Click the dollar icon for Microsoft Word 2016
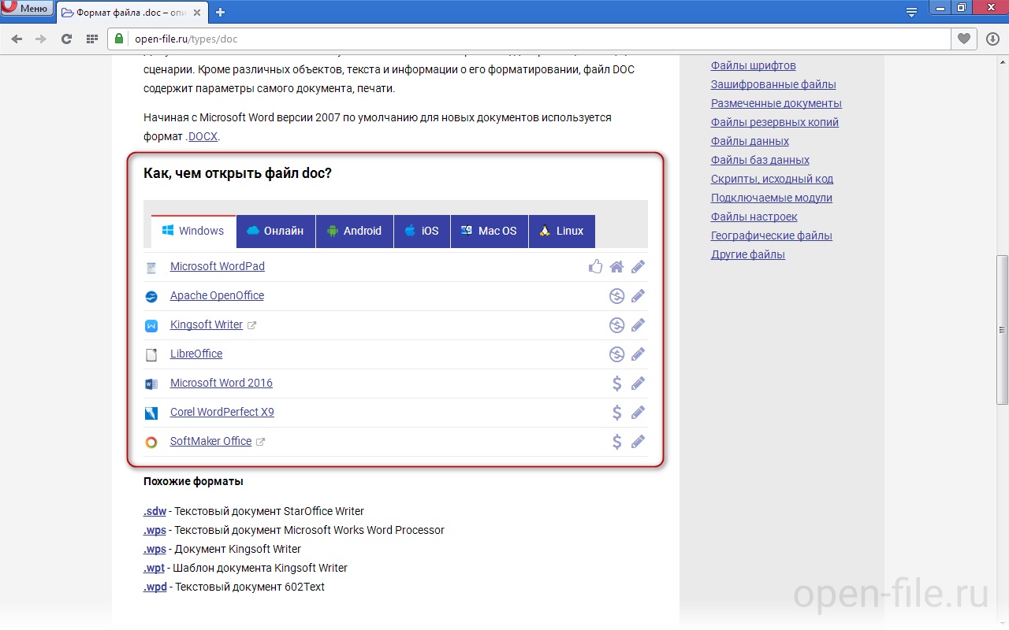Viewport: 1009px width, 630px height. pos(617,383)
